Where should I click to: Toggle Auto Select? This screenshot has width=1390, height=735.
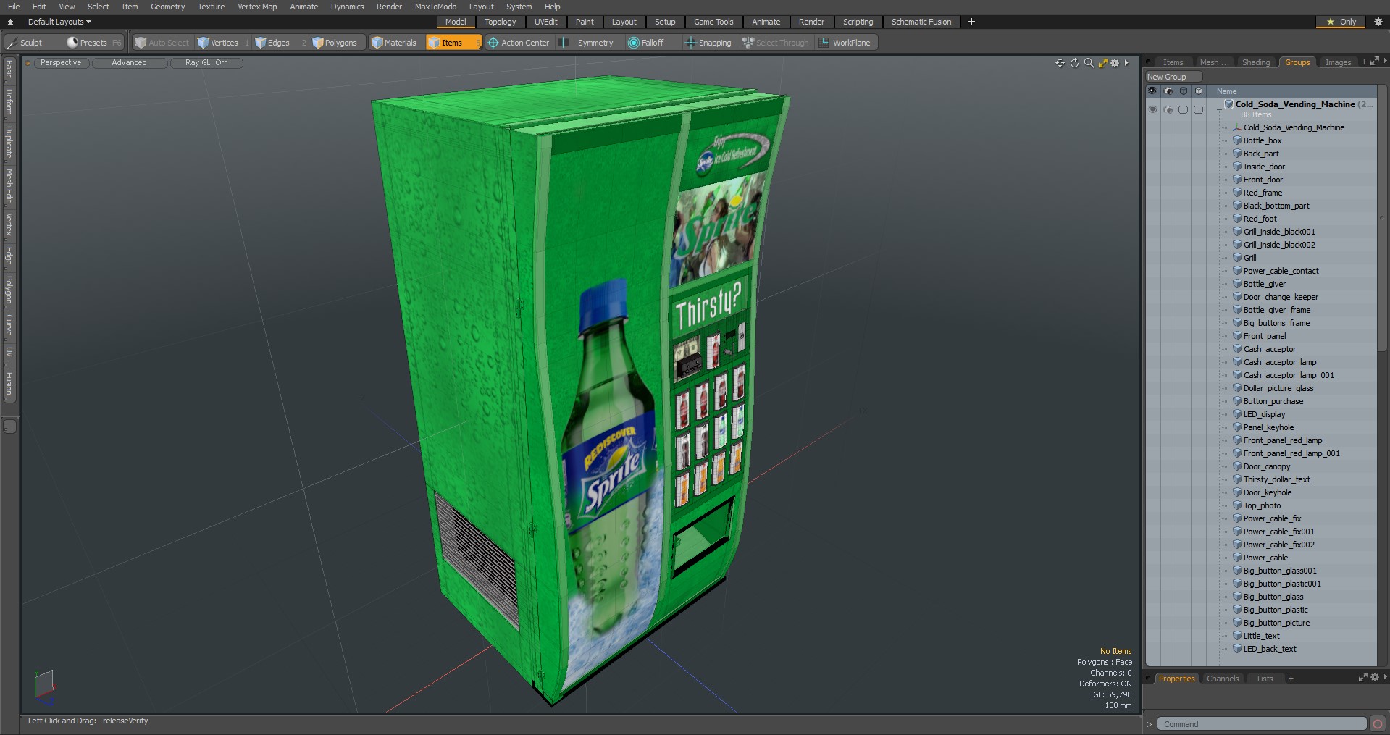click(x=162, y=43)
